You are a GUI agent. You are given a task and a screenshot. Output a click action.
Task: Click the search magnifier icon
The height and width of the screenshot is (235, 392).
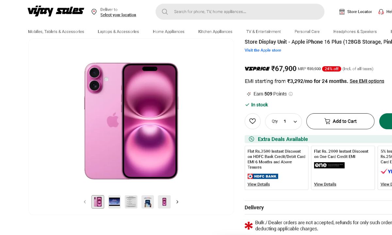click(165, 12)
